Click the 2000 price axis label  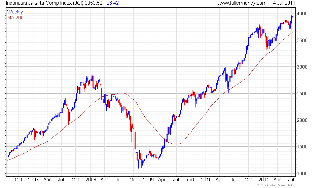pyautogui.click(x=302, y=120)
